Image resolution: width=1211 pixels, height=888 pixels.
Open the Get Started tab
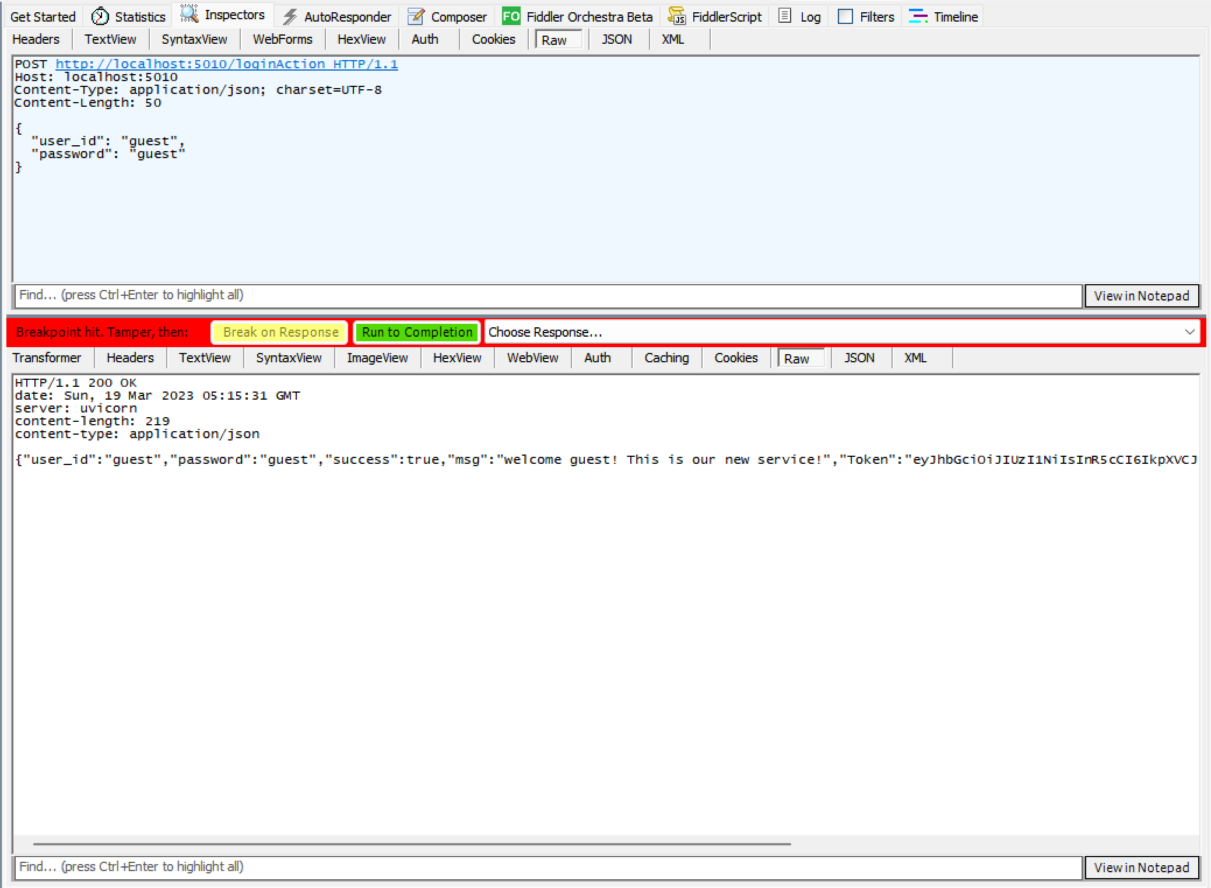click(43, 16)
